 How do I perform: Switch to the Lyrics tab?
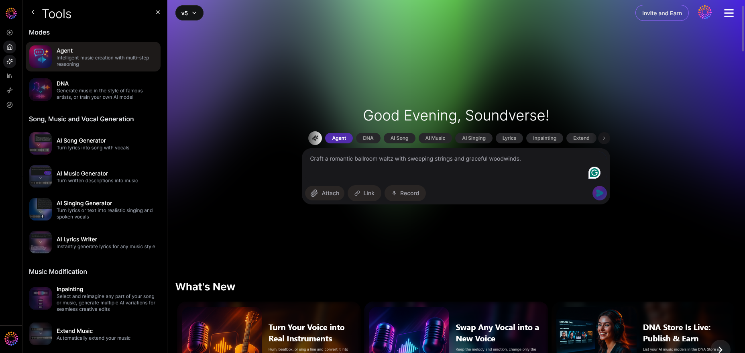point(509,138)
